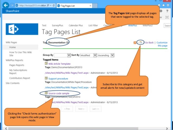This screenshot has height=130, width=173.
Task: Open My Subscriptions Report link
Action: pyautogui.click(x=18, y=72)
